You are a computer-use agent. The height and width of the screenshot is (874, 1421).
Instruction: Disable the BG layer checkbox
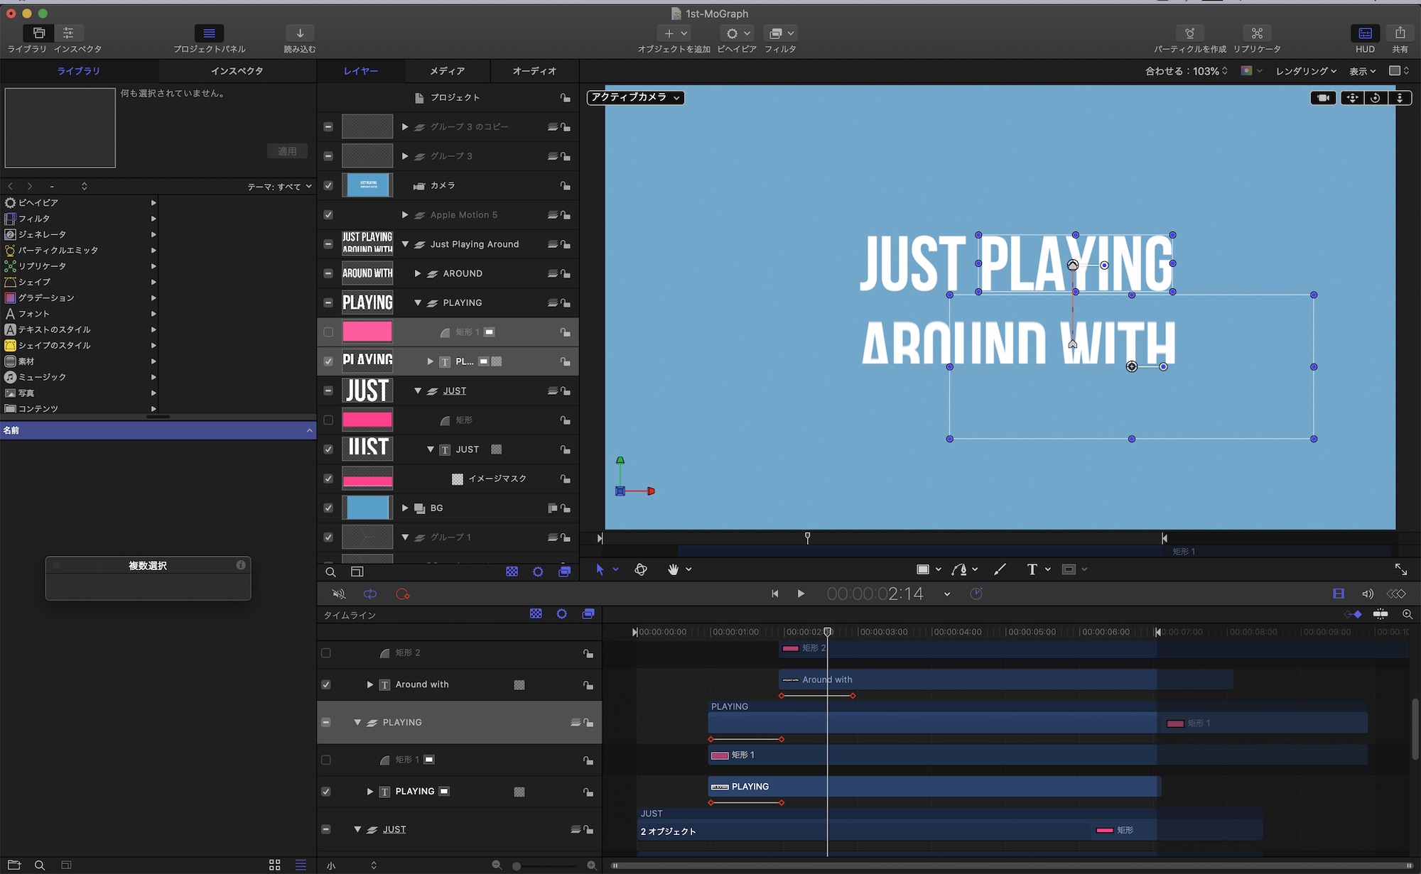click(x=328, y=508)
